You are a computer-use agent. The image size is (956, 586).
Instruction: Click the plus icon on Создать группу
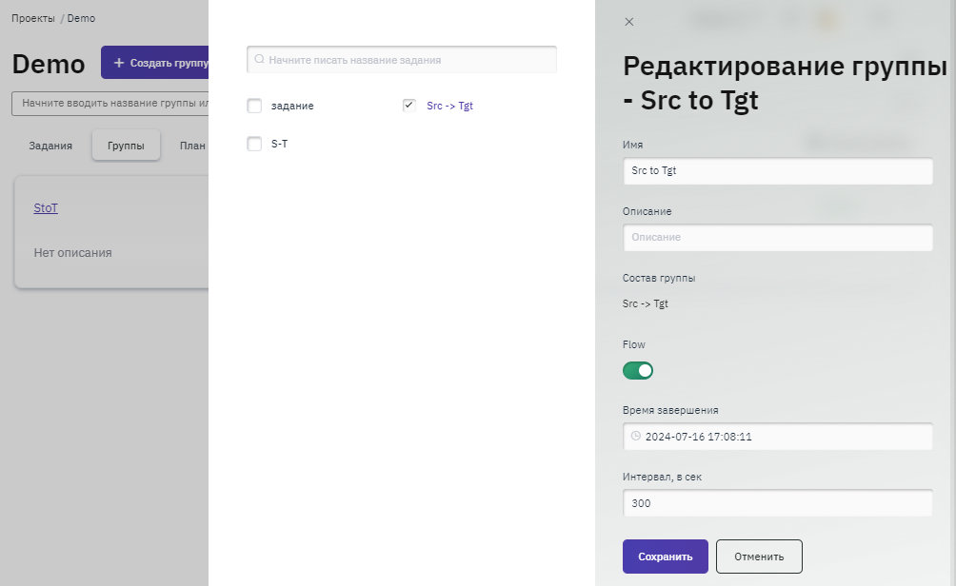[119, 63]
